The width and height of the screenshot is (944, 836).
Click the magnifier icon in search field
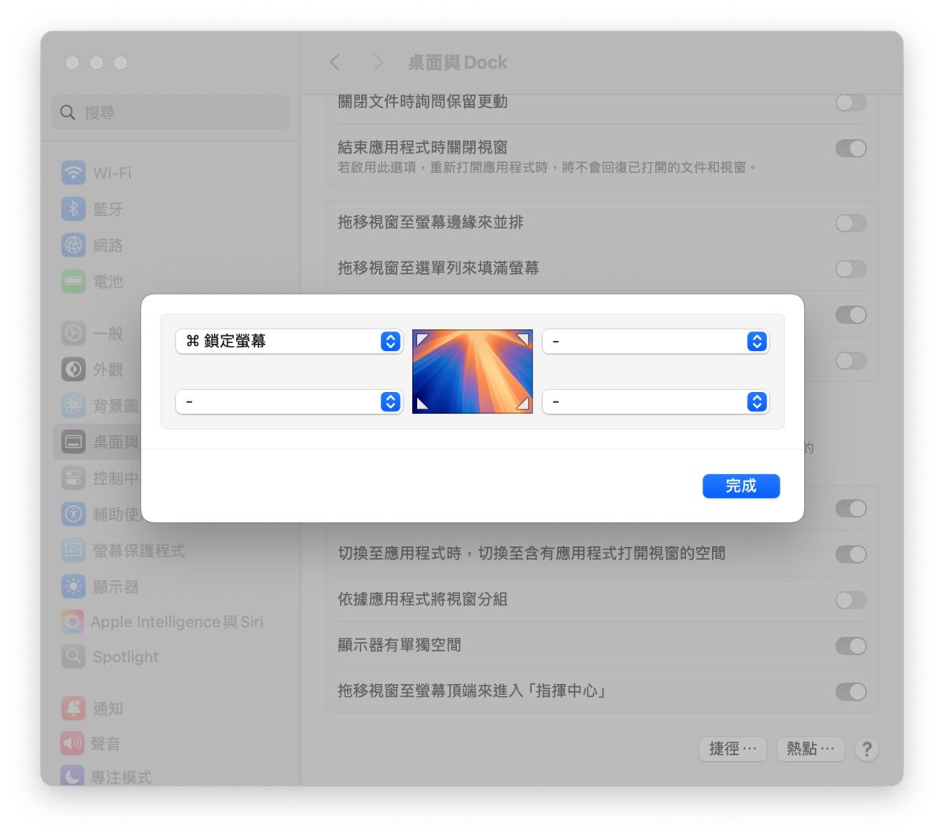(68, 113)
